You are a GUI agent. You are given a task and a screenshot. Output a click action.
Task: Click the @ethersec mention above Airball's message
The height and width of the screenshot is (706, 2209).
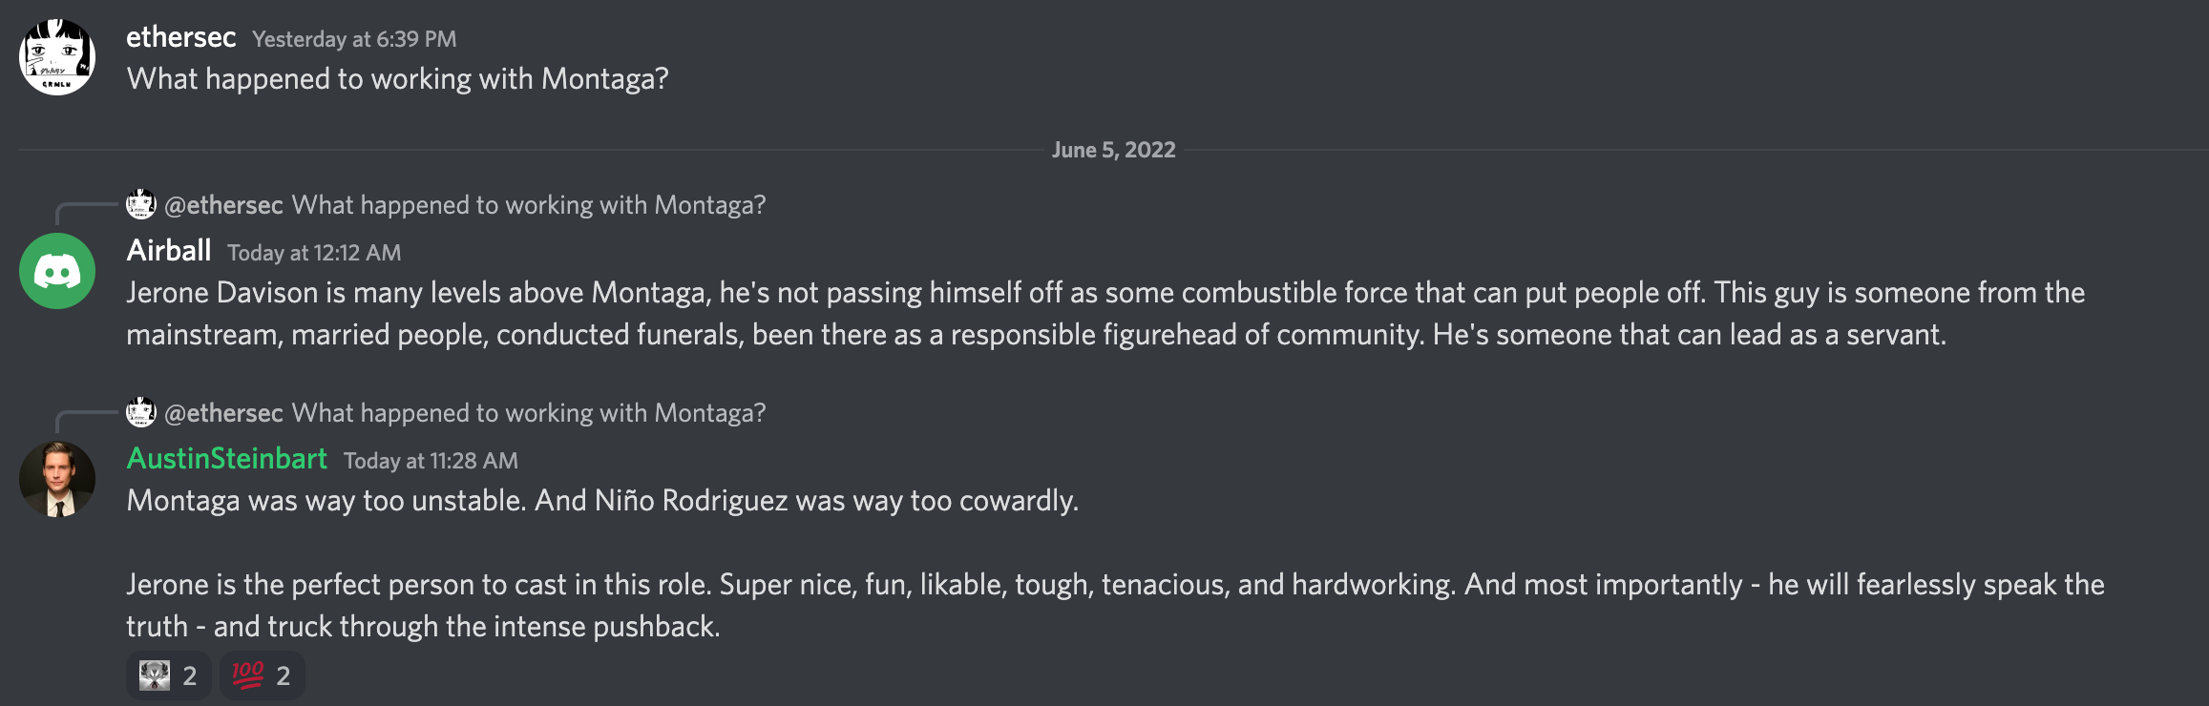223,205
